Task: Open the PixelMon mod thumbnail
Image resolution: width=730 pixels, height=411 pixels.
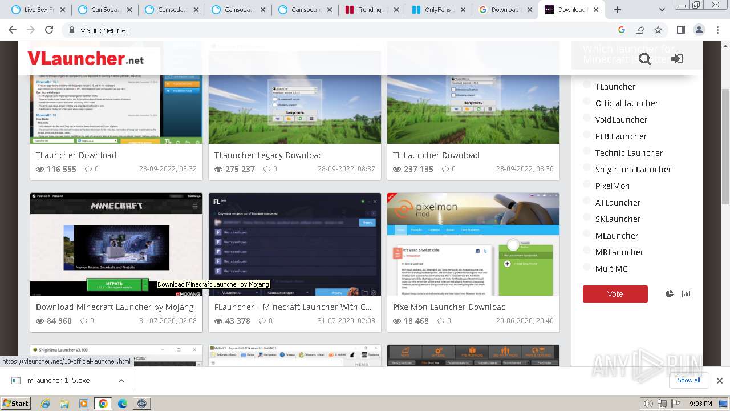Action: click(473, 244)
